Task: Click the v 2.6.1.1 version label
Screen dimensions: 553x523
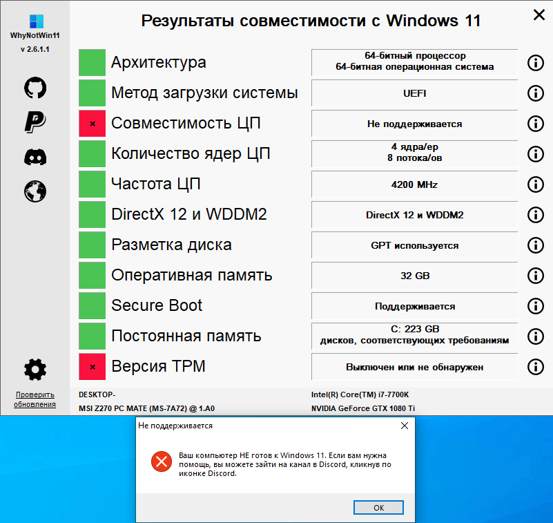Action: pos(35,49)
